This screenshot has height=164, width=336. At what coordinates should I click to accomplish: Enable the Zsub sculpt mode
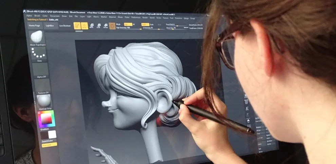point(151,24)
